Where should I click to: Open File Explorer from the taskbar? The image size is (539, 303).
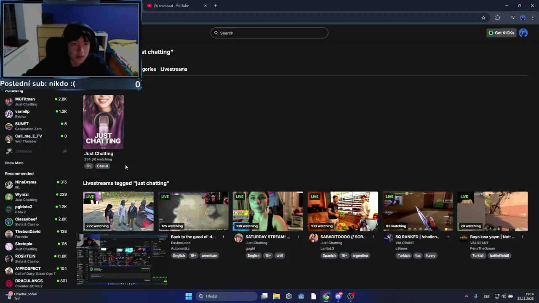(277, 296)
